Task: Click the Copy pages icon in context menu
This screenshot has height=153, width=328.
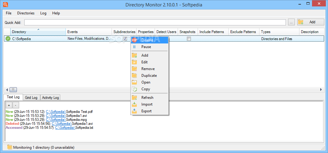Action: click(134, 89)
